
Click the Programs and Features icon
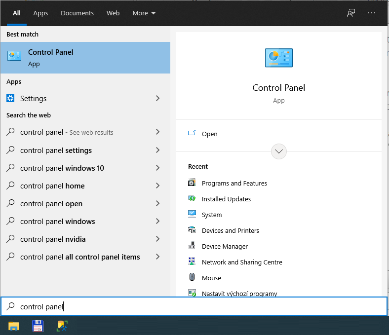coord(192,183)
